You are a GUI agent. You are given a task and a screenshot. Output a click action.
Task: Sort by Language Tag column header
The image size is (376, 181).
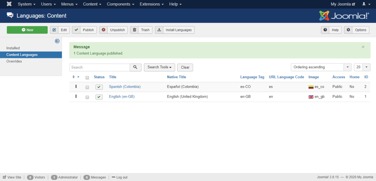pyautogui.click(x=252, y=77)
